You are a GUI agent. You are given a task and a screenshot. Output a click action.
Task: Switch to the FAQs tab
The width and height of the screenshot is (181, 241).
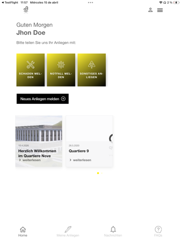click(158, 231)
